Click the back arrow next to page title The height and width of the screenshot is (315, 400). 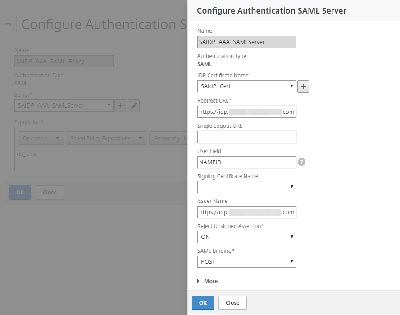(x=9, y=24)
